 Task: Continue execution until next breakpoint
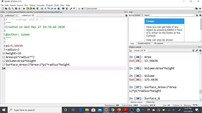(55, 8)
